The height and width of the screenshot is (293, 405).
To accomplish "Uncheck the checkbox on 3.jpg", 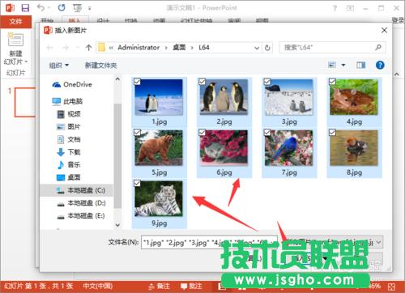I will point(267,82).
